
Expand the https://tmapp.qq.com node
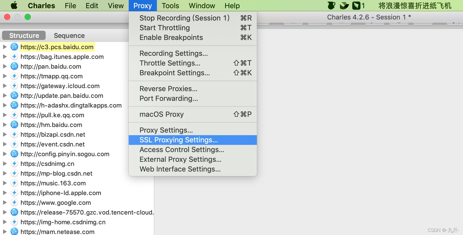(x=5, y=76)
